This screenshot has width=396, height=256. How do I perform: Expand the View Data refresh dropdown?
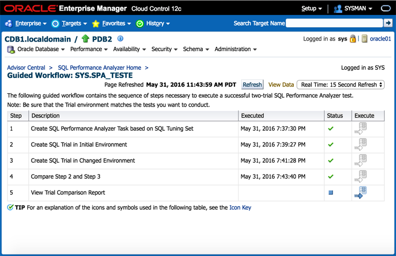(x=340, y=84)
